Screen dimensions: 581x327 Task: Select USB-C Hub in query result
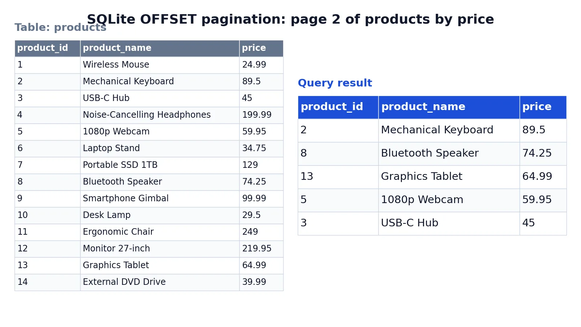449,223
